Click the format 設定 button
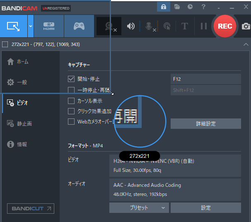Viewport: 251px width, 222px height. click(206, 208)
